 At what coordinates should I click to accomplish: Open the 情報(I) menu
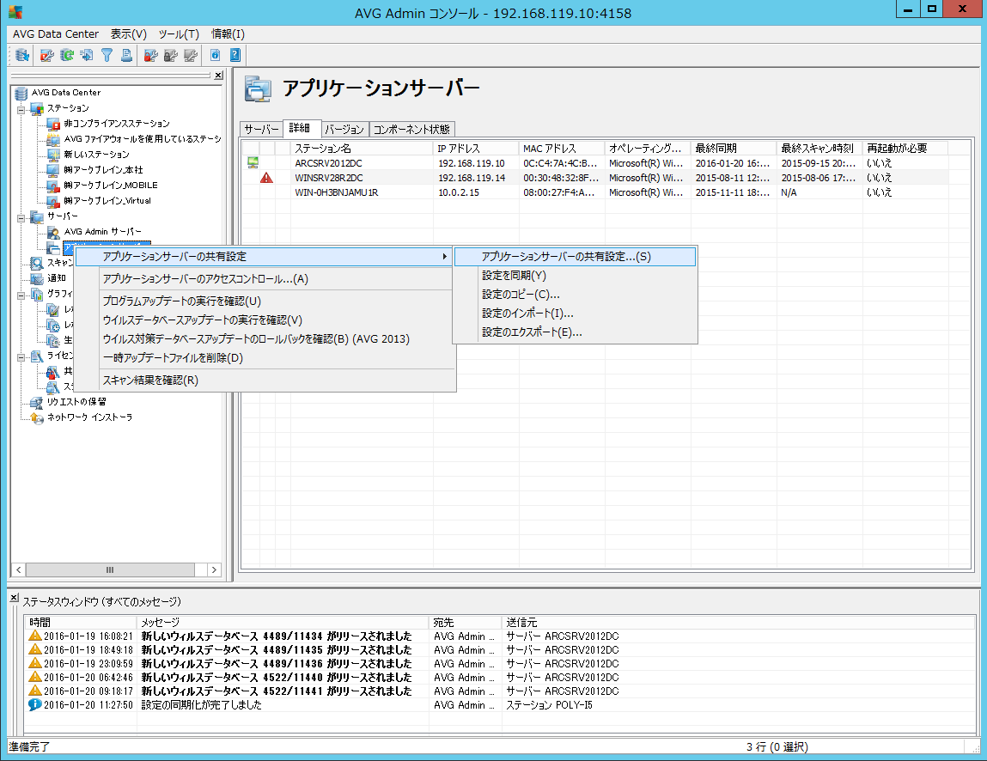tap(228, 34)
